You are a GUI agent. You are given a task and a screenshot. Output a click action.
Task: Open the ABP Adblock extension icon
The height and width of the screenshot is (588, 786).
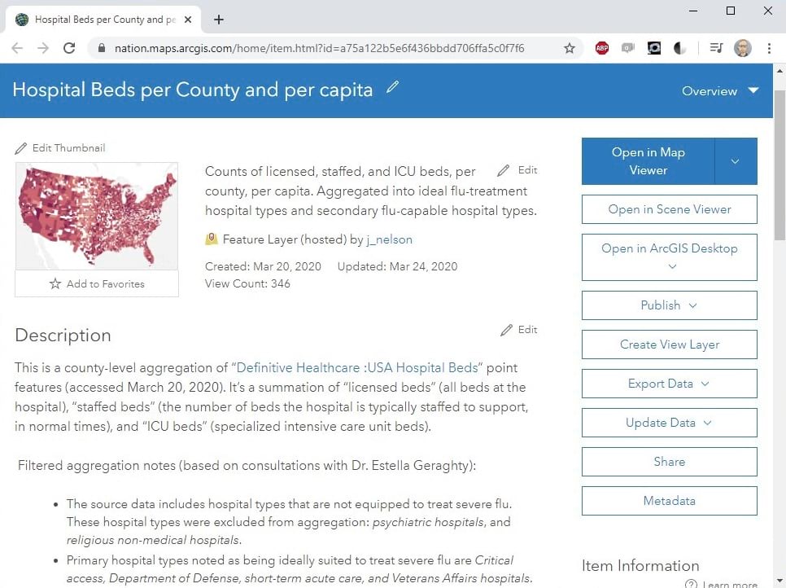coord(602,48)
